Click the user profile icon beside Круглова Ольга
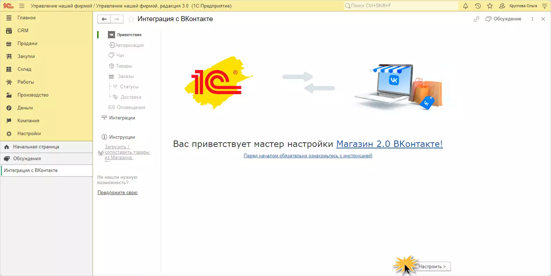Viewport: 551px width, 276px height. coord(502,6)
